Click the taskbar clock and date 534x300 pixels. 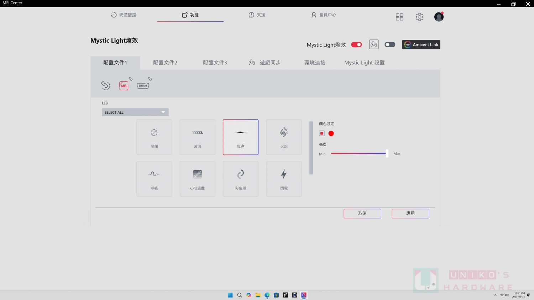coord(518,295)
